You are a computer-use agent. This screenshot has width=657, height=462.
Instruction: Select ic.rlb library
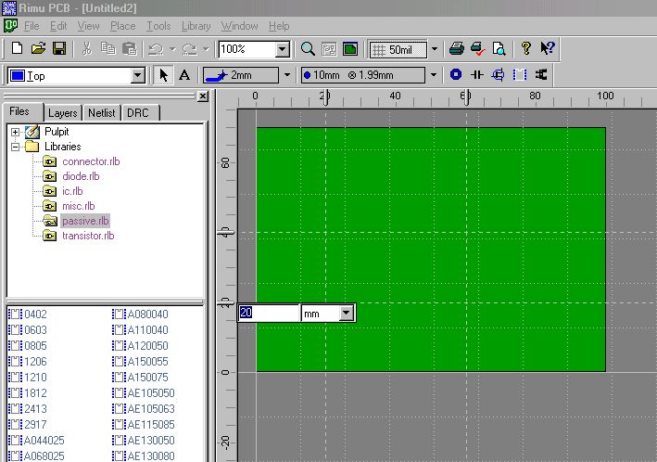point(72,191)
